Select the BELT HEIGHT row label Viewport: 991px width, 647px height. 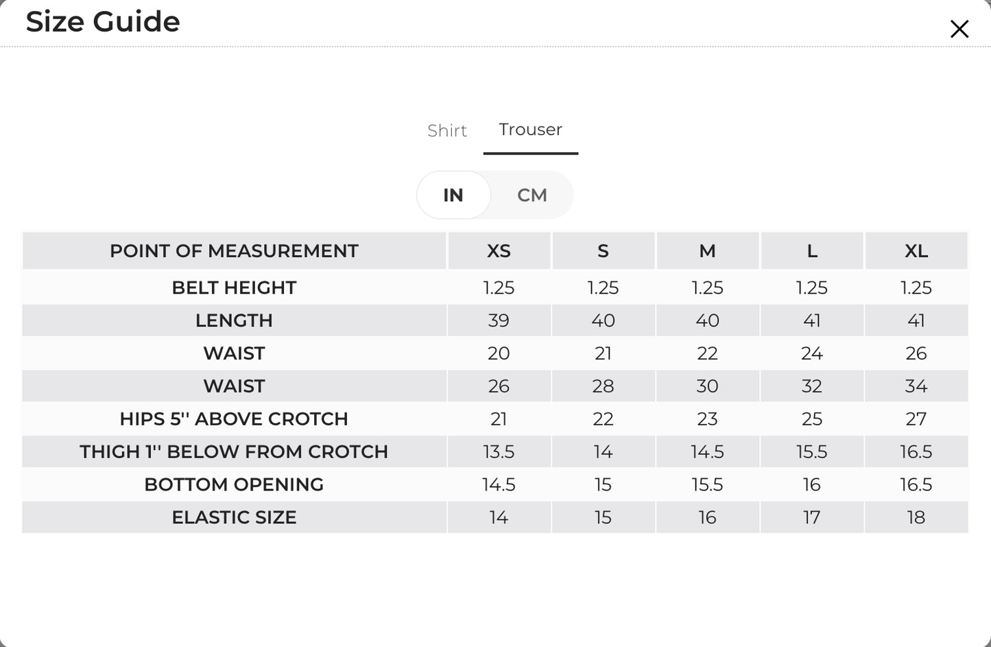tap(235, 287)
